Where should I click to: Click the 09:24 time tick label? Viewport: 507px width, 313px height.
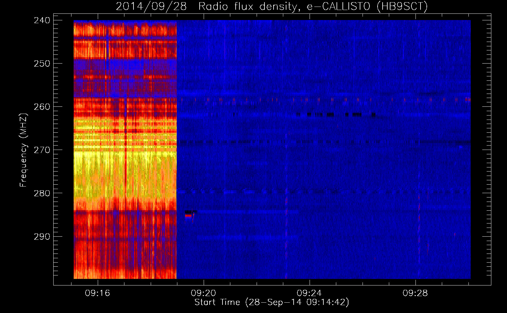309,293
